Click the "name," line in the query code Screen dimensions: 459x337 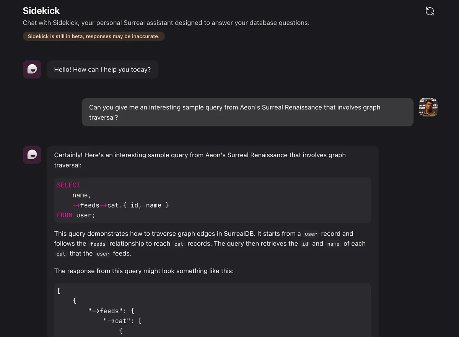pos(82,195)
